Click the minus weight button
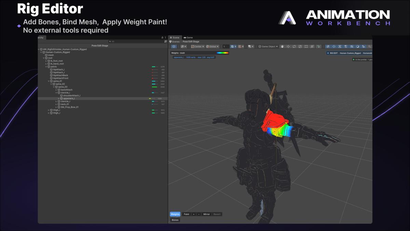Viewport: 410px width, 231px height. click(x=199, y=214)
